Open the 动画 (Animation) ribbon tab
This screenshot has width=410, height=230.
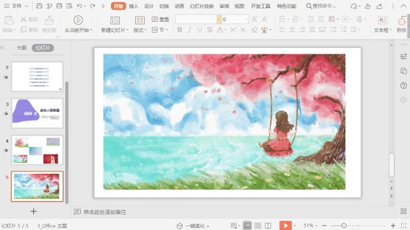[179, 6]
